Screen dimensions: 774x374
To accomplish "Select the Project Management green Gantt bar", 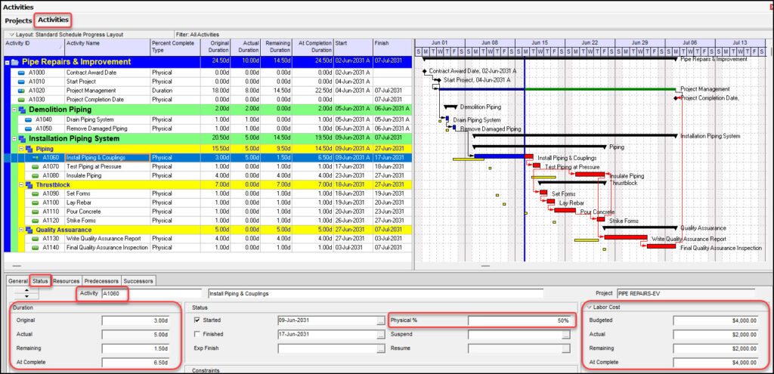I will point(599,89).
